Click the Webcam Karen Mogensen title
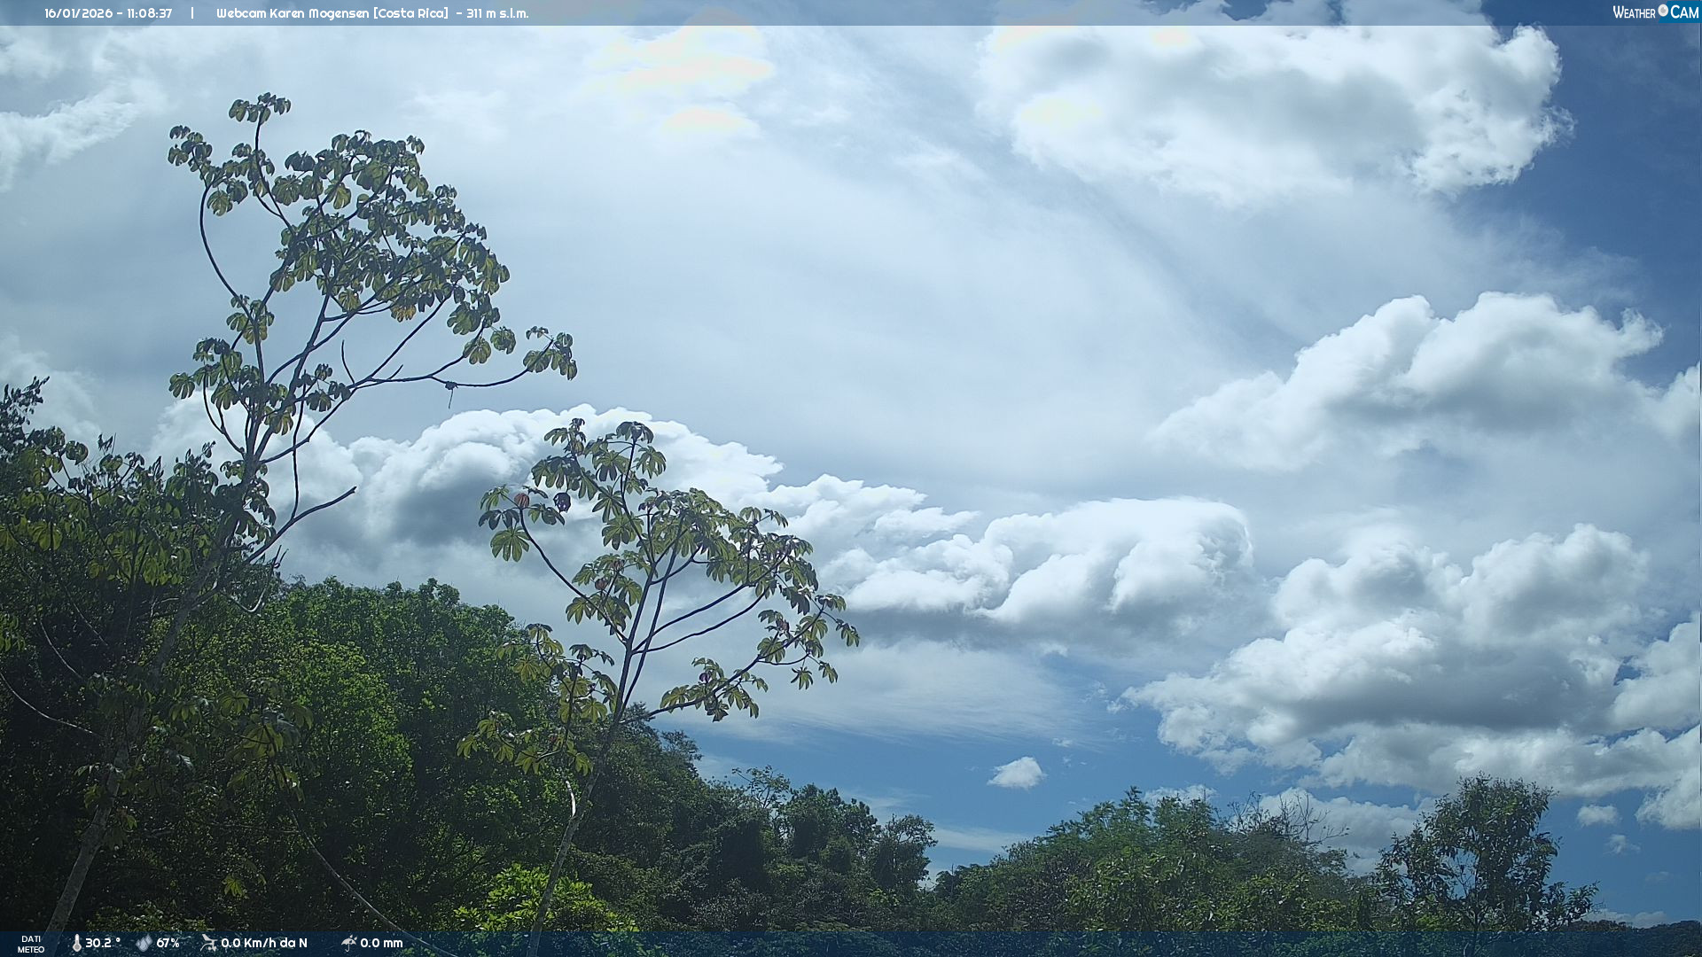The image size is (1702, 957). (x=293, y=13)
